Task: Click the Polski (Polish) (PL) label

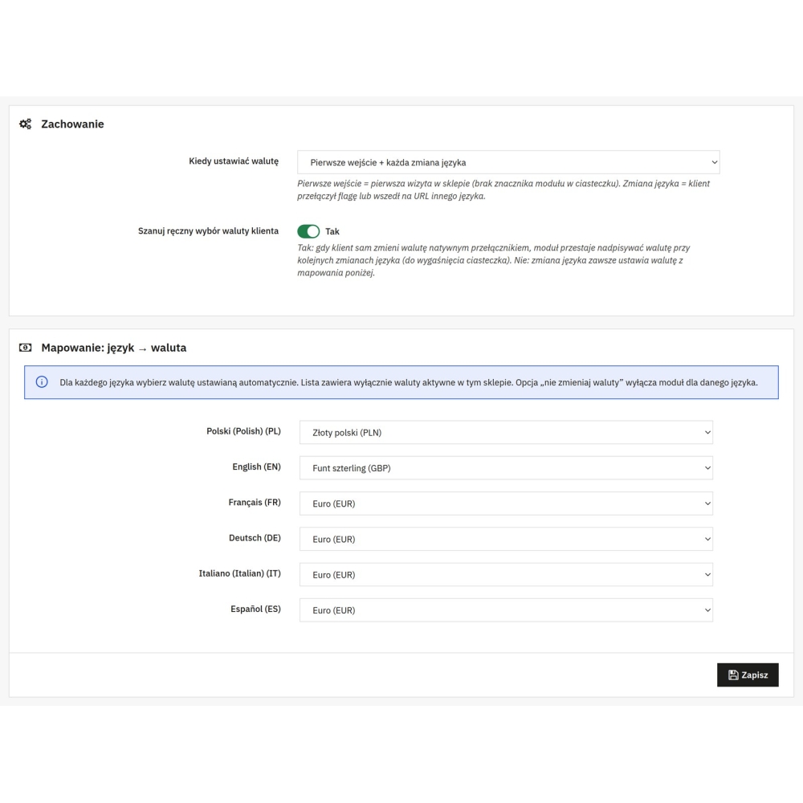Action: 244,431
